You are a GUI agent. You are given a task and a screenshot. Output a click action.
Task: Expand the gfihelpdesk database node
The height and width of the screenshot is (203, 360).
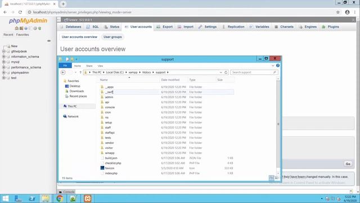[4, 51]
